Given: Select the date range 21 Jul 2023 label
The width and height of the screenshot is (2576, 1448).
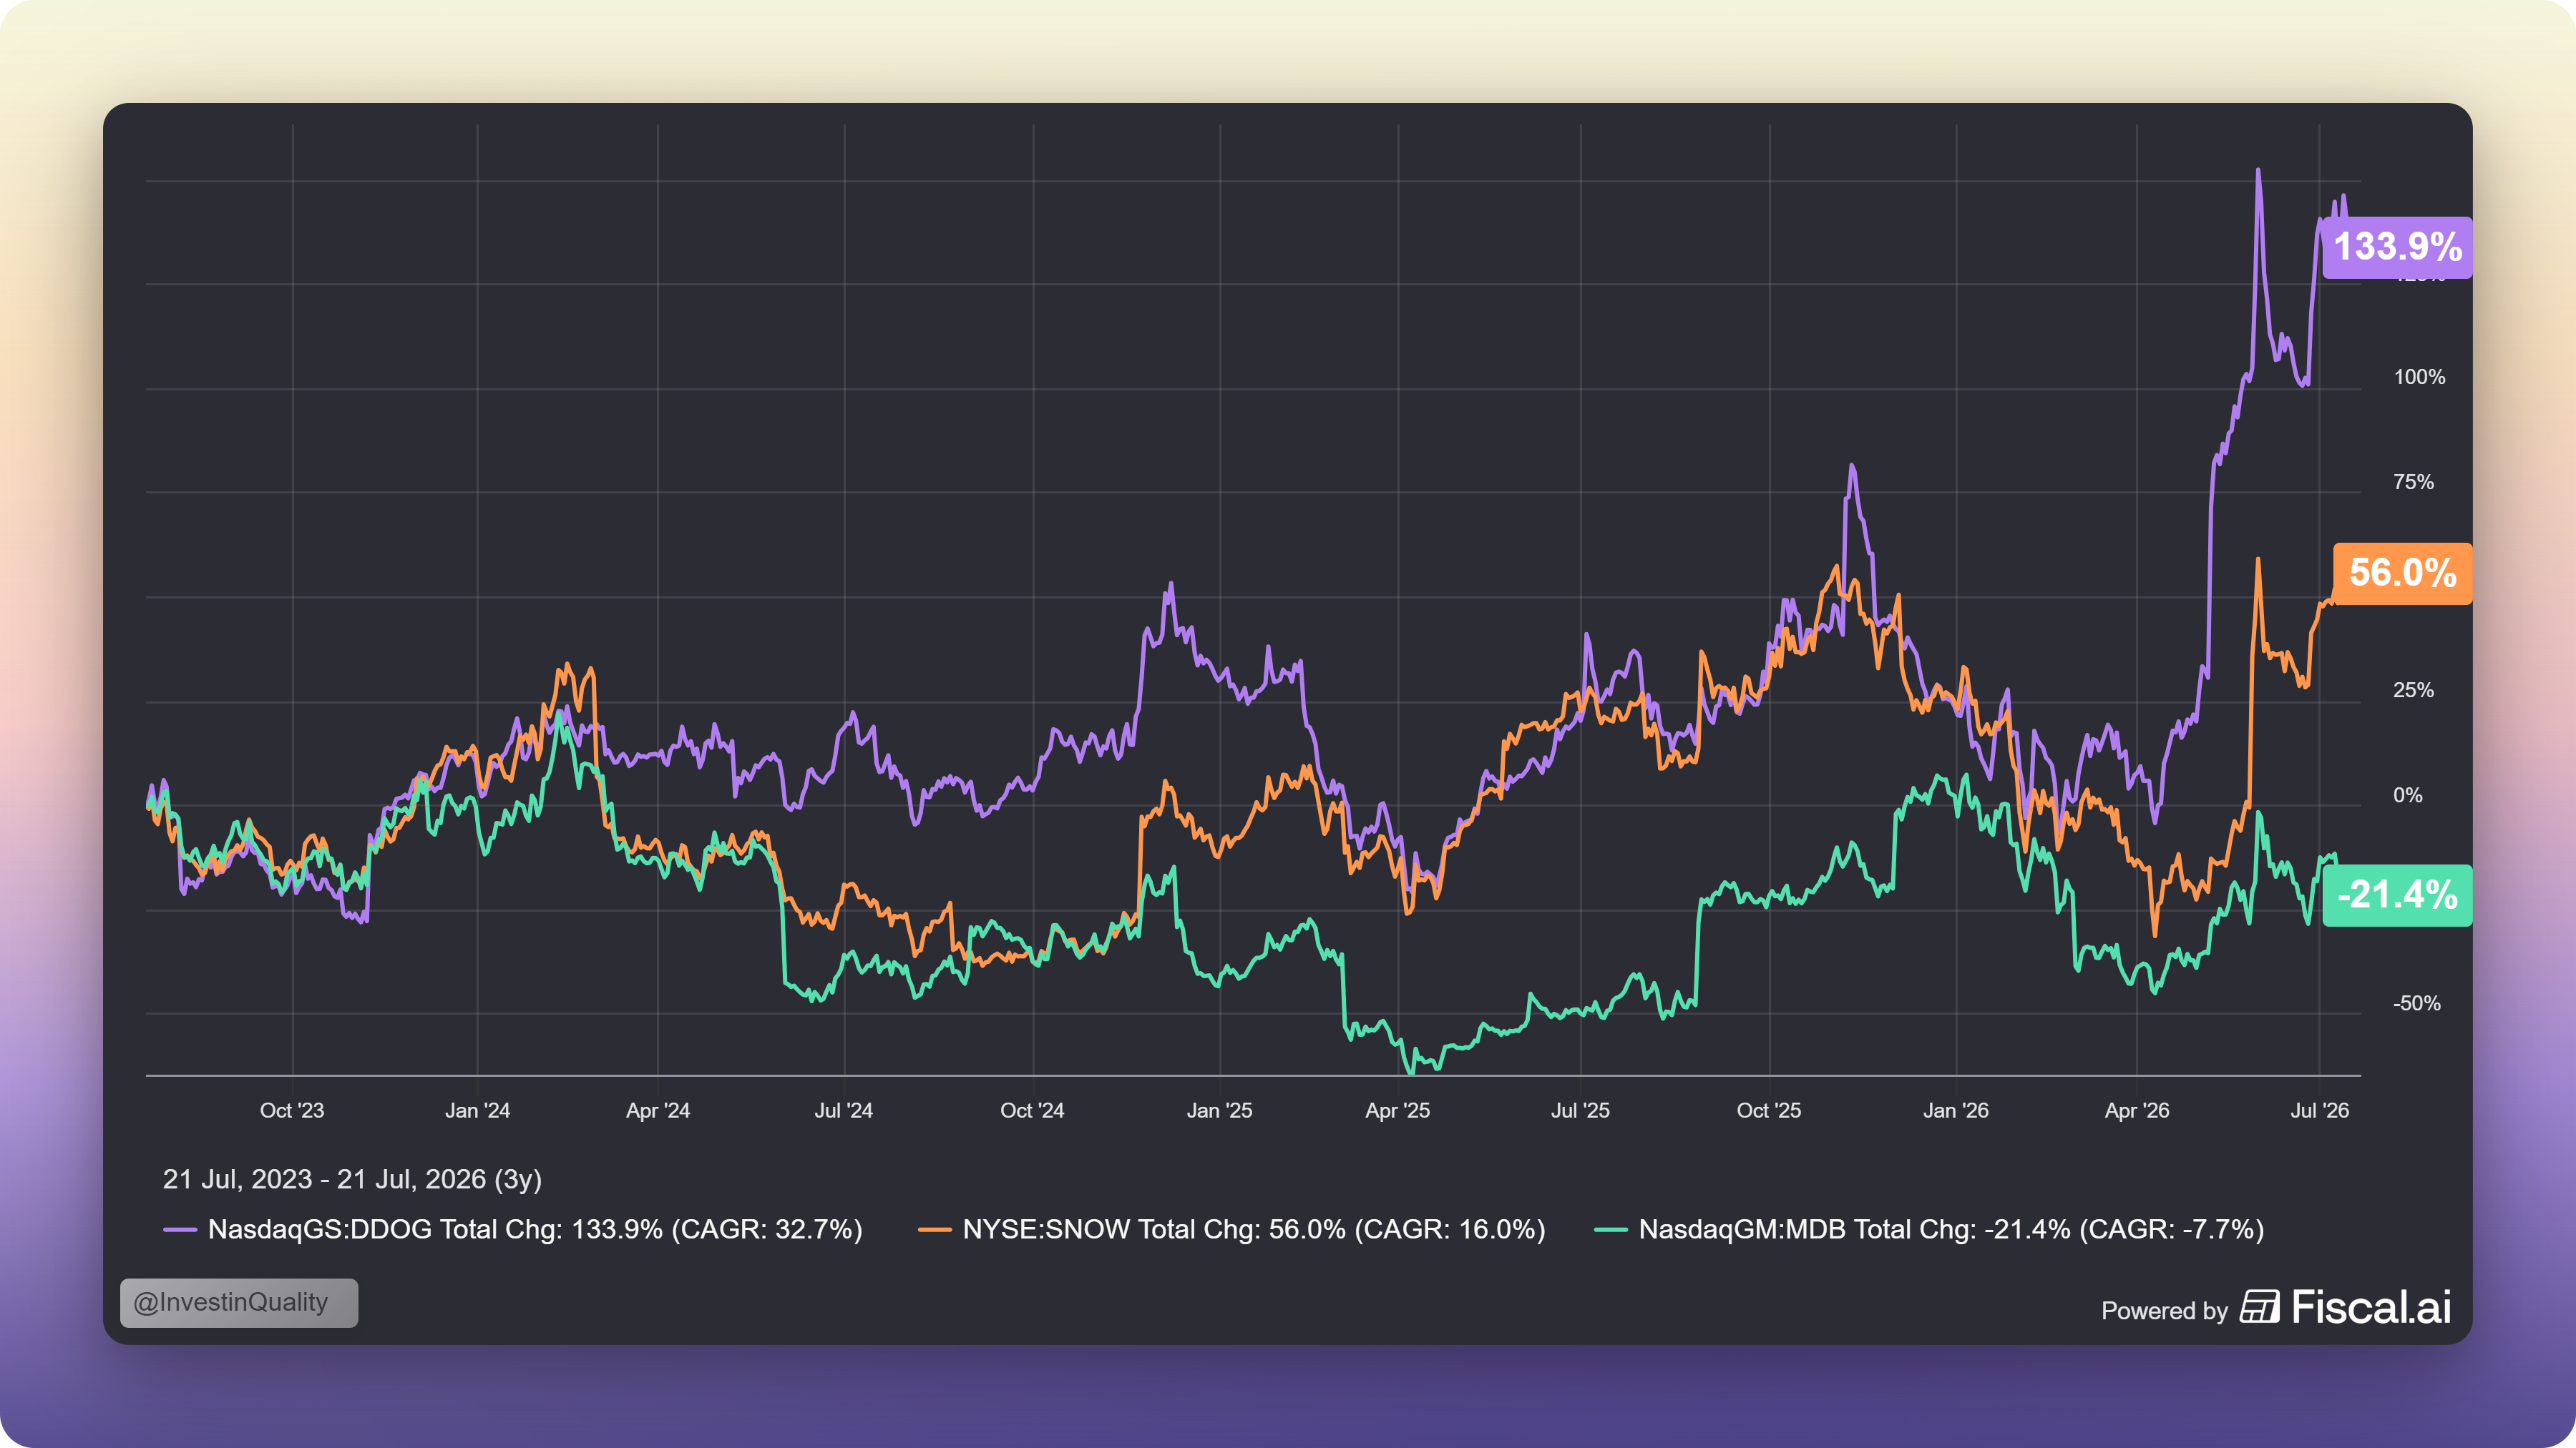Looking at the screenshot, I should [x=352, y=1179].
